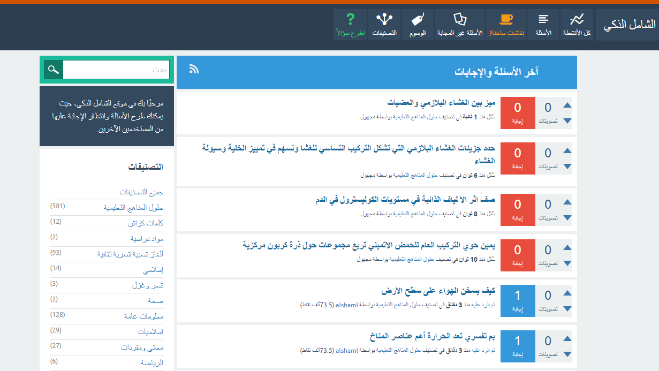Open sidebar category حلول المناهج التعليمية
The width and height of the screenshot is (659, 371).
pyautogui.click(x=133, y=208)
